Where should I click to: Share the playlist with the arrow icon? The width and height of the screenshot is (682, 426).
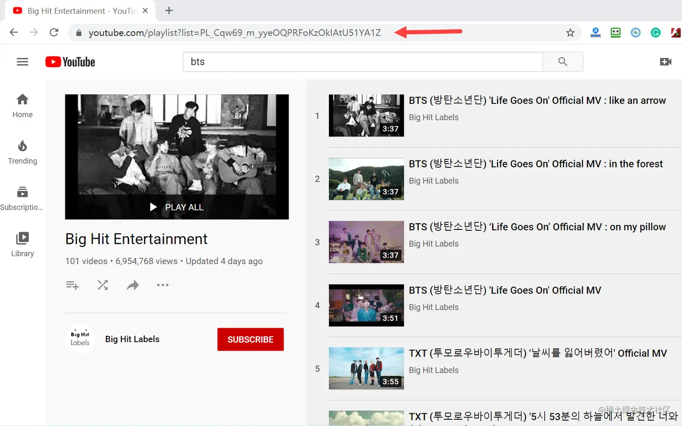point(133,285)
